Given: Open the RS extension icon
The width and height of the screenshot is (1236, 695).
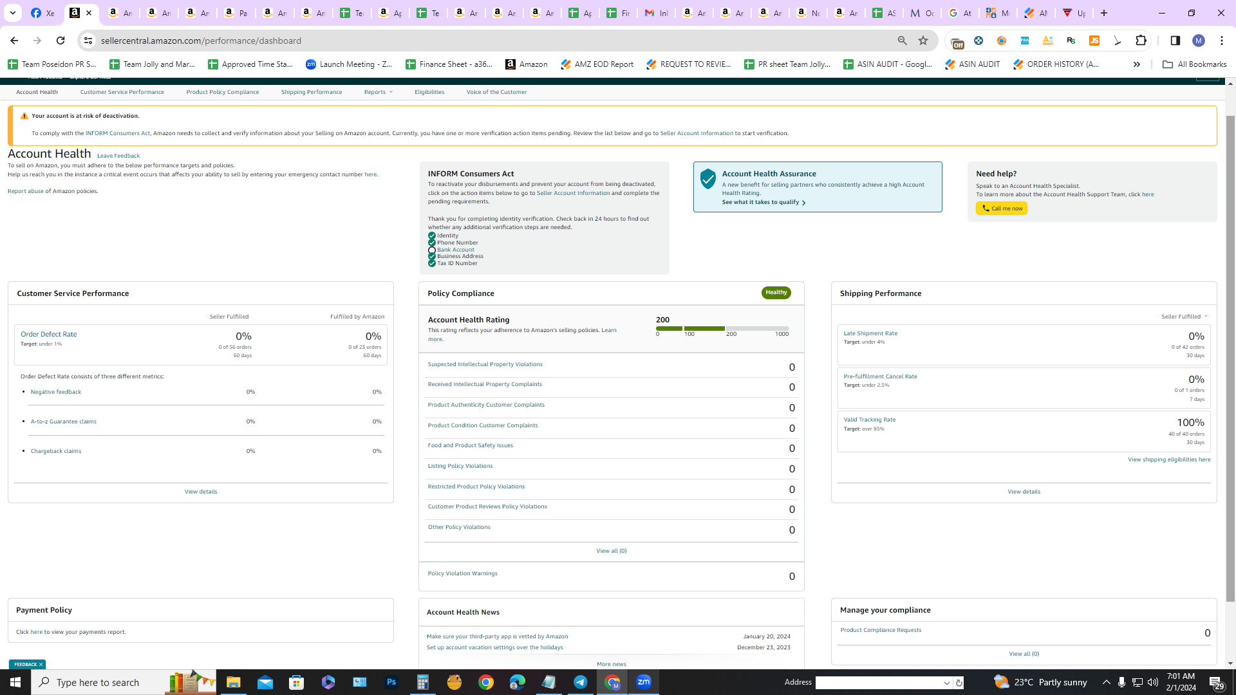Looking at the screenshot, I should (x=1071, y=41).
